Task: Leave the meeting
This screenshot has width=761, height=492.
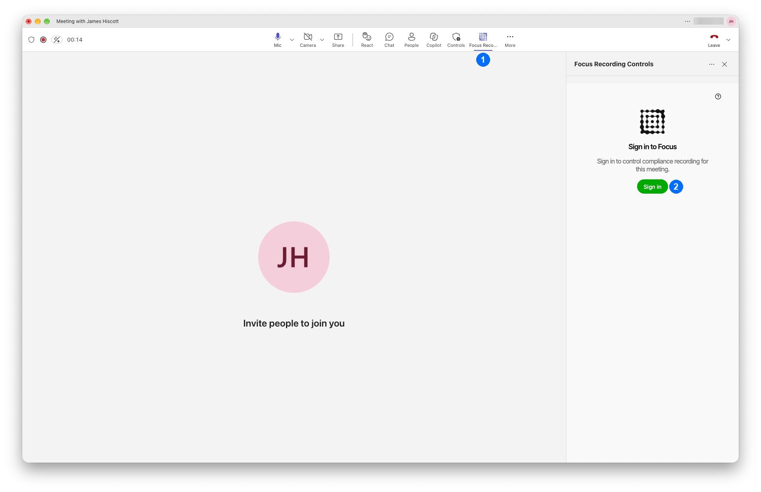Action: (714, 40)
